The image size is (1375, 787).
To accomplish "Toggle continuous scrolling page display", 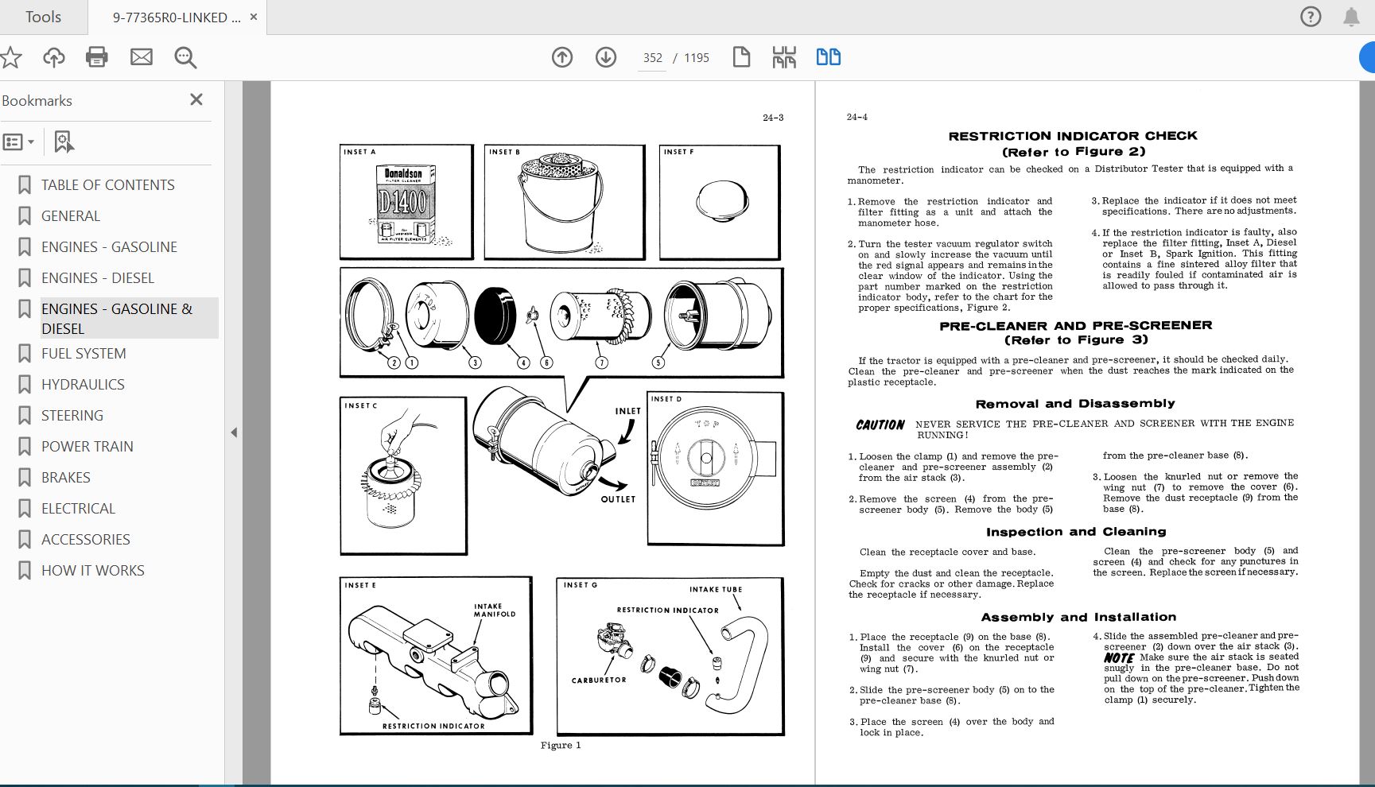I will (x=783, y=56).
